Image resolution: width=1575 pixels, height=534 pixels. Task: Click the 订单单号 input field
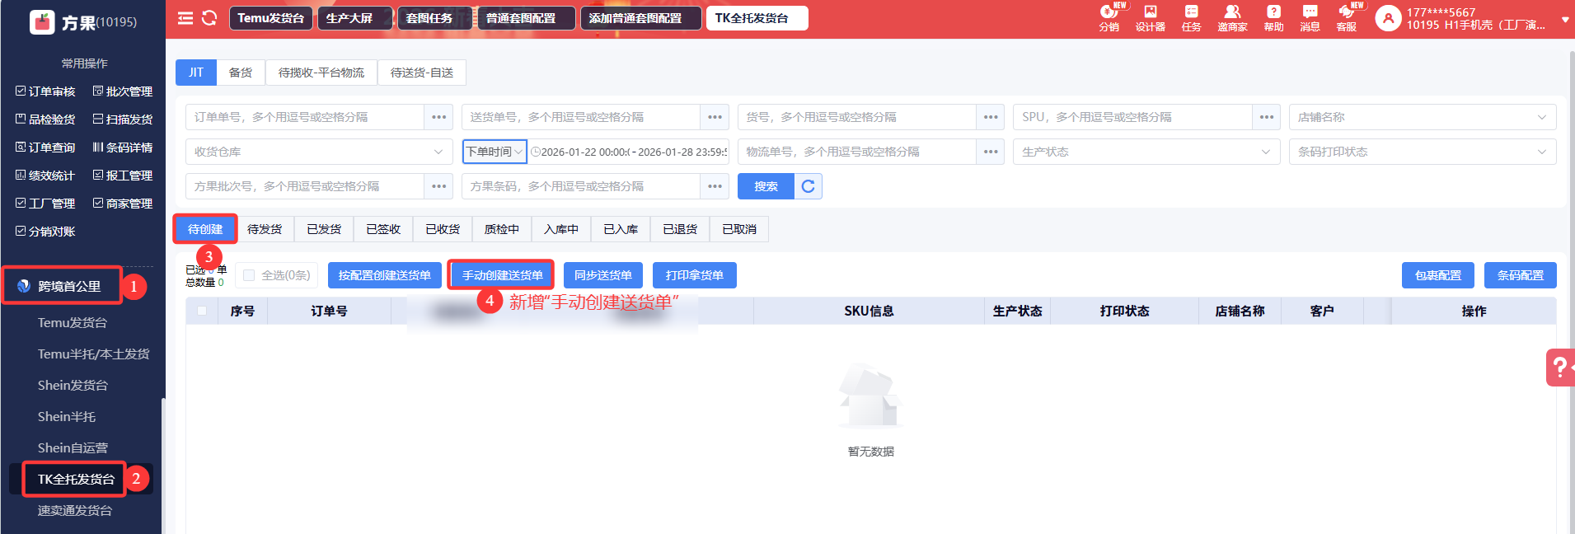tap(305, 117)
